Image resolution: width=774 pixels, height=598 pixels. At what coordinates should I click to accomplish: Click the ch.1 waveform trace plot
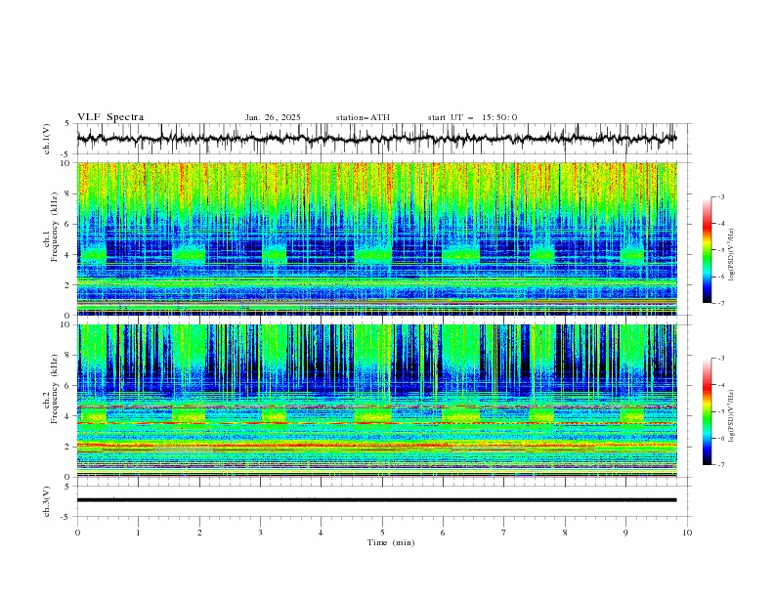pos(376,139)
